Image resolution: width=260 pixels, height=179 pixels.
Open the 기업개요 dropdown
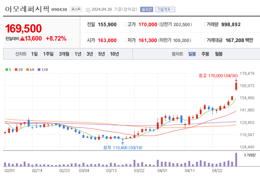point(165,9)
